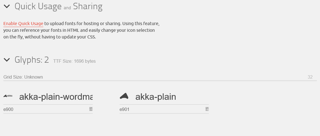
Task: Open the Enable Quick Usage link
Action: point(23,24)
